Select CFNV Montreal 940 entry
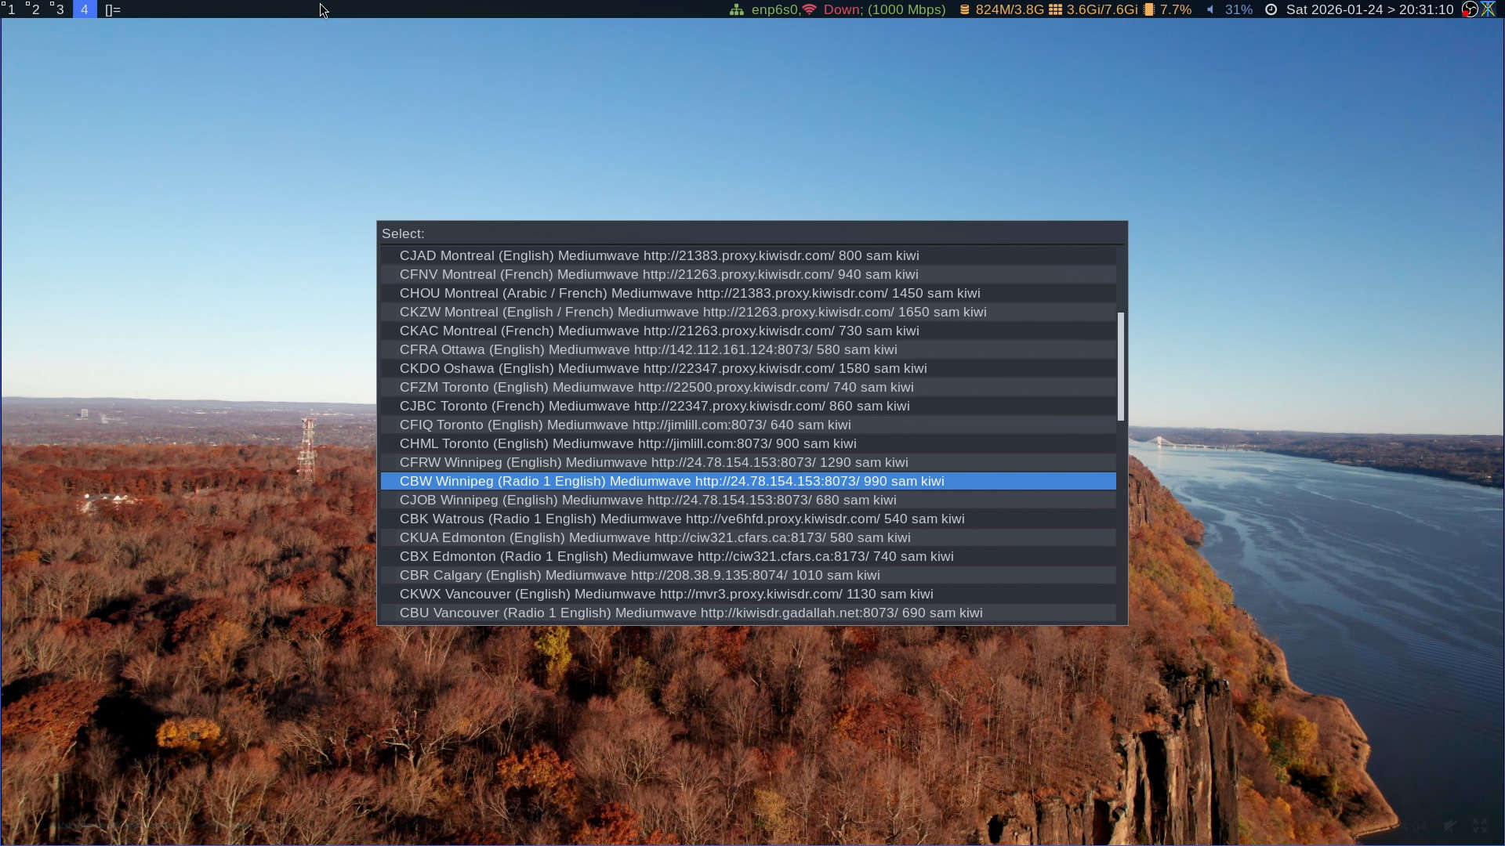 [749, 274]
